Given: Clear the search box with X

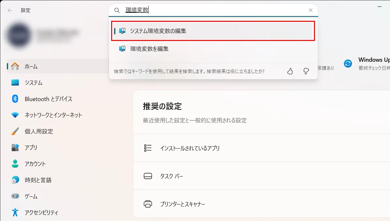Looking at the screenshot, I should click(x=311, y=10).
